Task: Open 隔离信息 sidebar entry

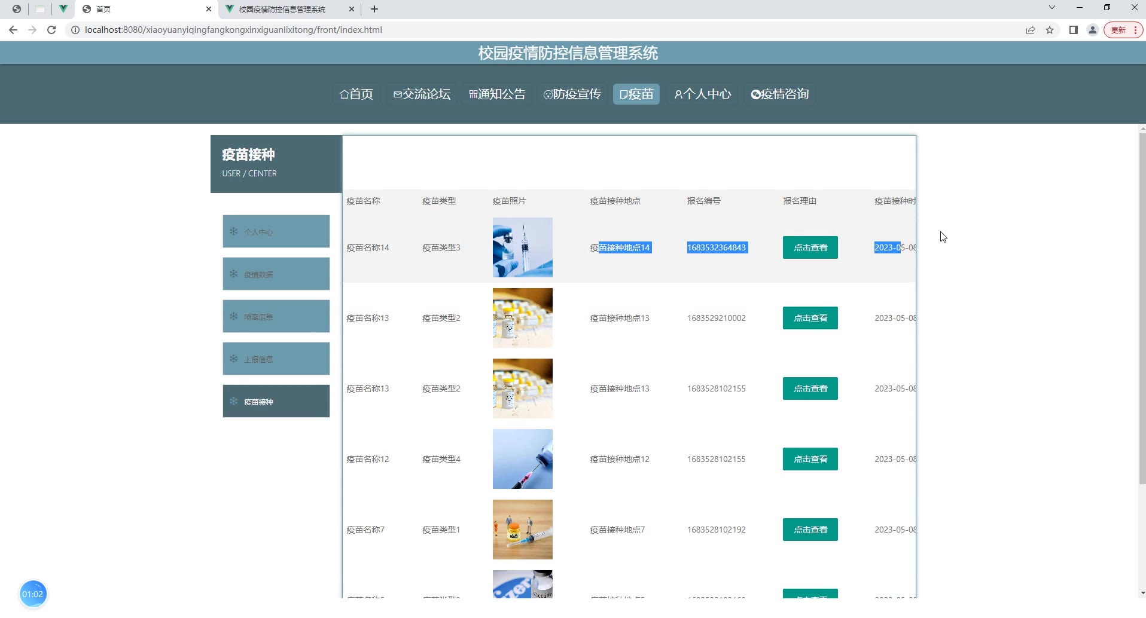Action: (x=276, y=316)
